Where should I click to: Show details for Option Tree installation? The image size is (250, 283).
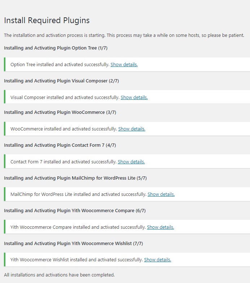[x=124, y=65]
